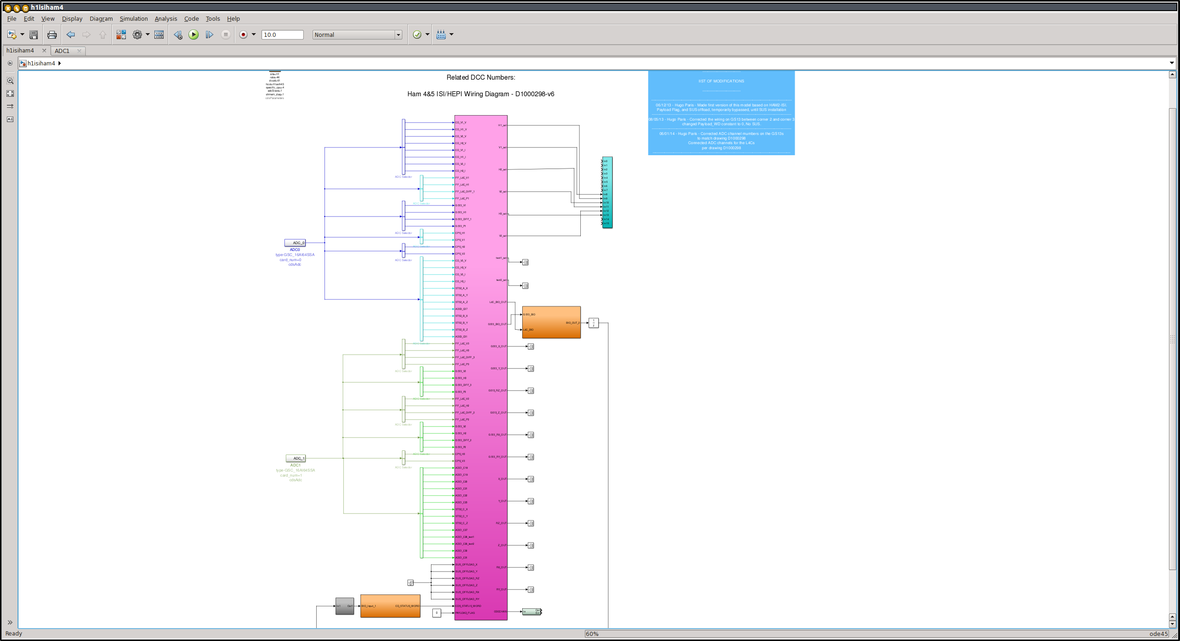Click the Save model icon
The image size is (1180, 641).
click(34, 35)
